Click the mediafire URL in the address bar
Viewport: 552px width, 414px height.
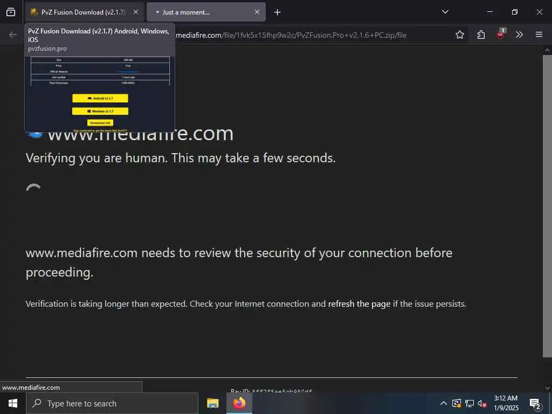coord(291,35)
